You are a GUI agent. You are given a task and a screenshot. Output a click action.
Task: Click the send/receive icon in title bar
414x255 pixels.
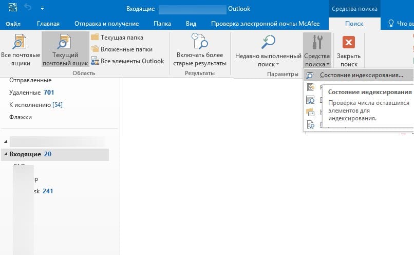13,7
